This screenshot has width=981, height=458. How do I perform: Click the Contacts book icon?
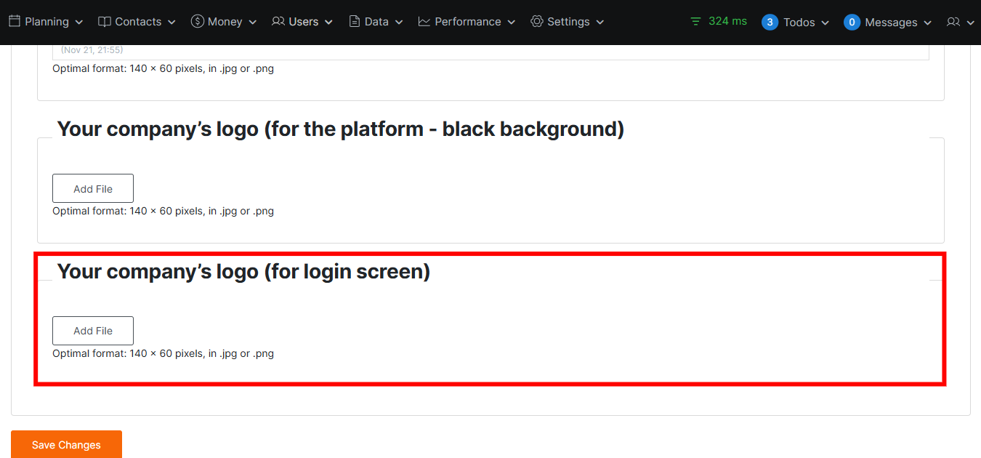(x=105, y=22)
